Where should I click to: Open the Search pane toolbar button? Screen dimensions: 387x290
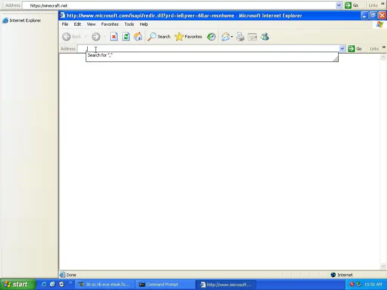click(x=159, y=37)
